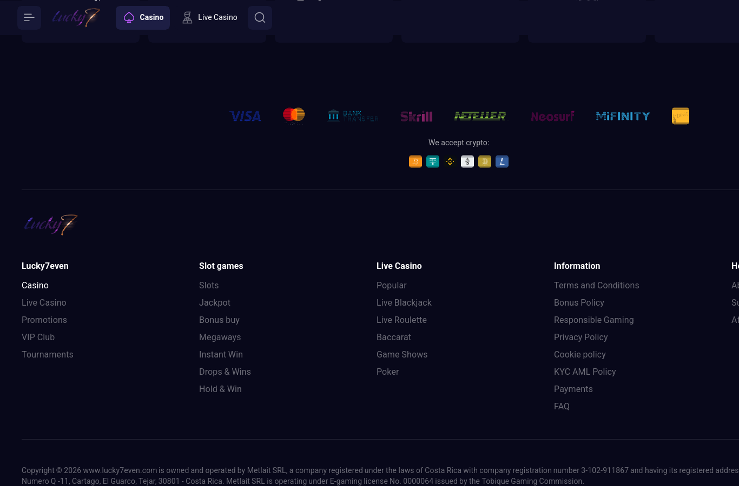The image size is (739, 486).
Task: Open the Privacy Policy link
Action: 580,337
